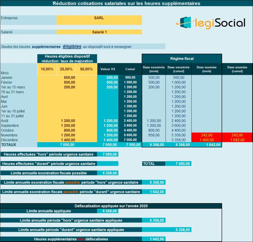Click the 50,00% majoration rate header
The width and height of the screenshot is (253, 242).
pos(86,69)
